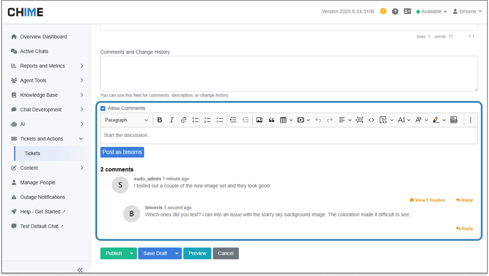Open the table dropdown arrow
Image resolution: width=489 pixels, height=276 pixels.
[x=291, y=120]
